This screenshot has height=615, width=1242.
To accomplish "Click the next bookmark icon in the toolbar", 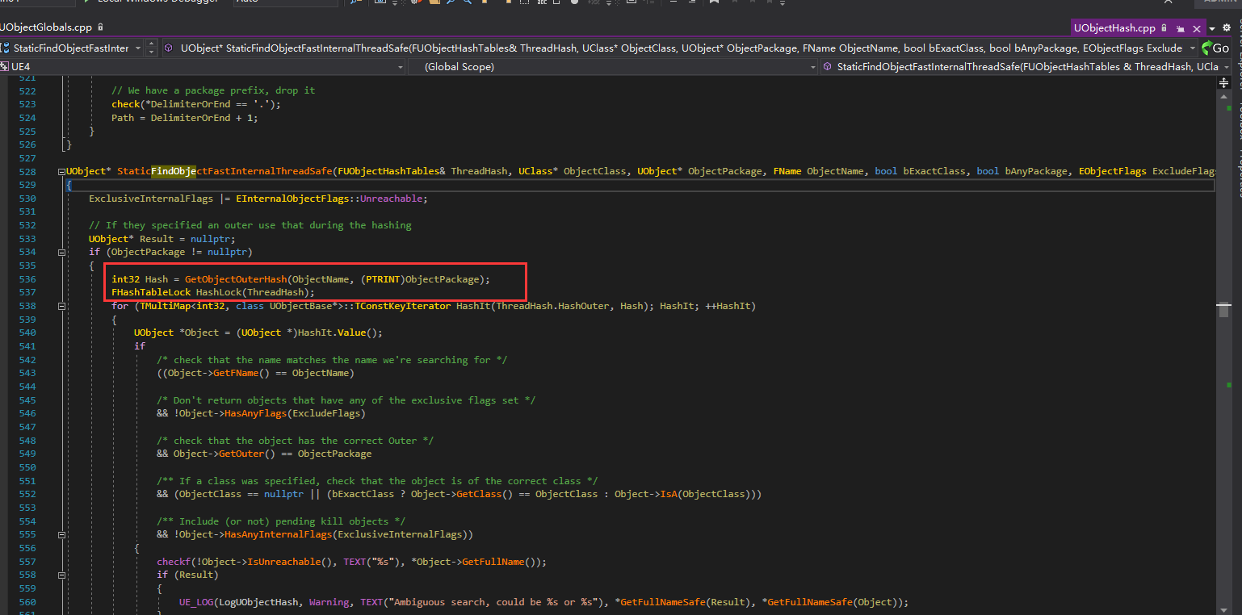I will (753, 3).
